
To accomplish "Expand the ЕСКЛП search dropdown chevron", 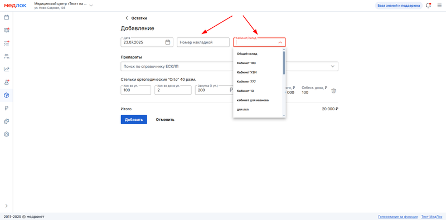I will [332, 66].
